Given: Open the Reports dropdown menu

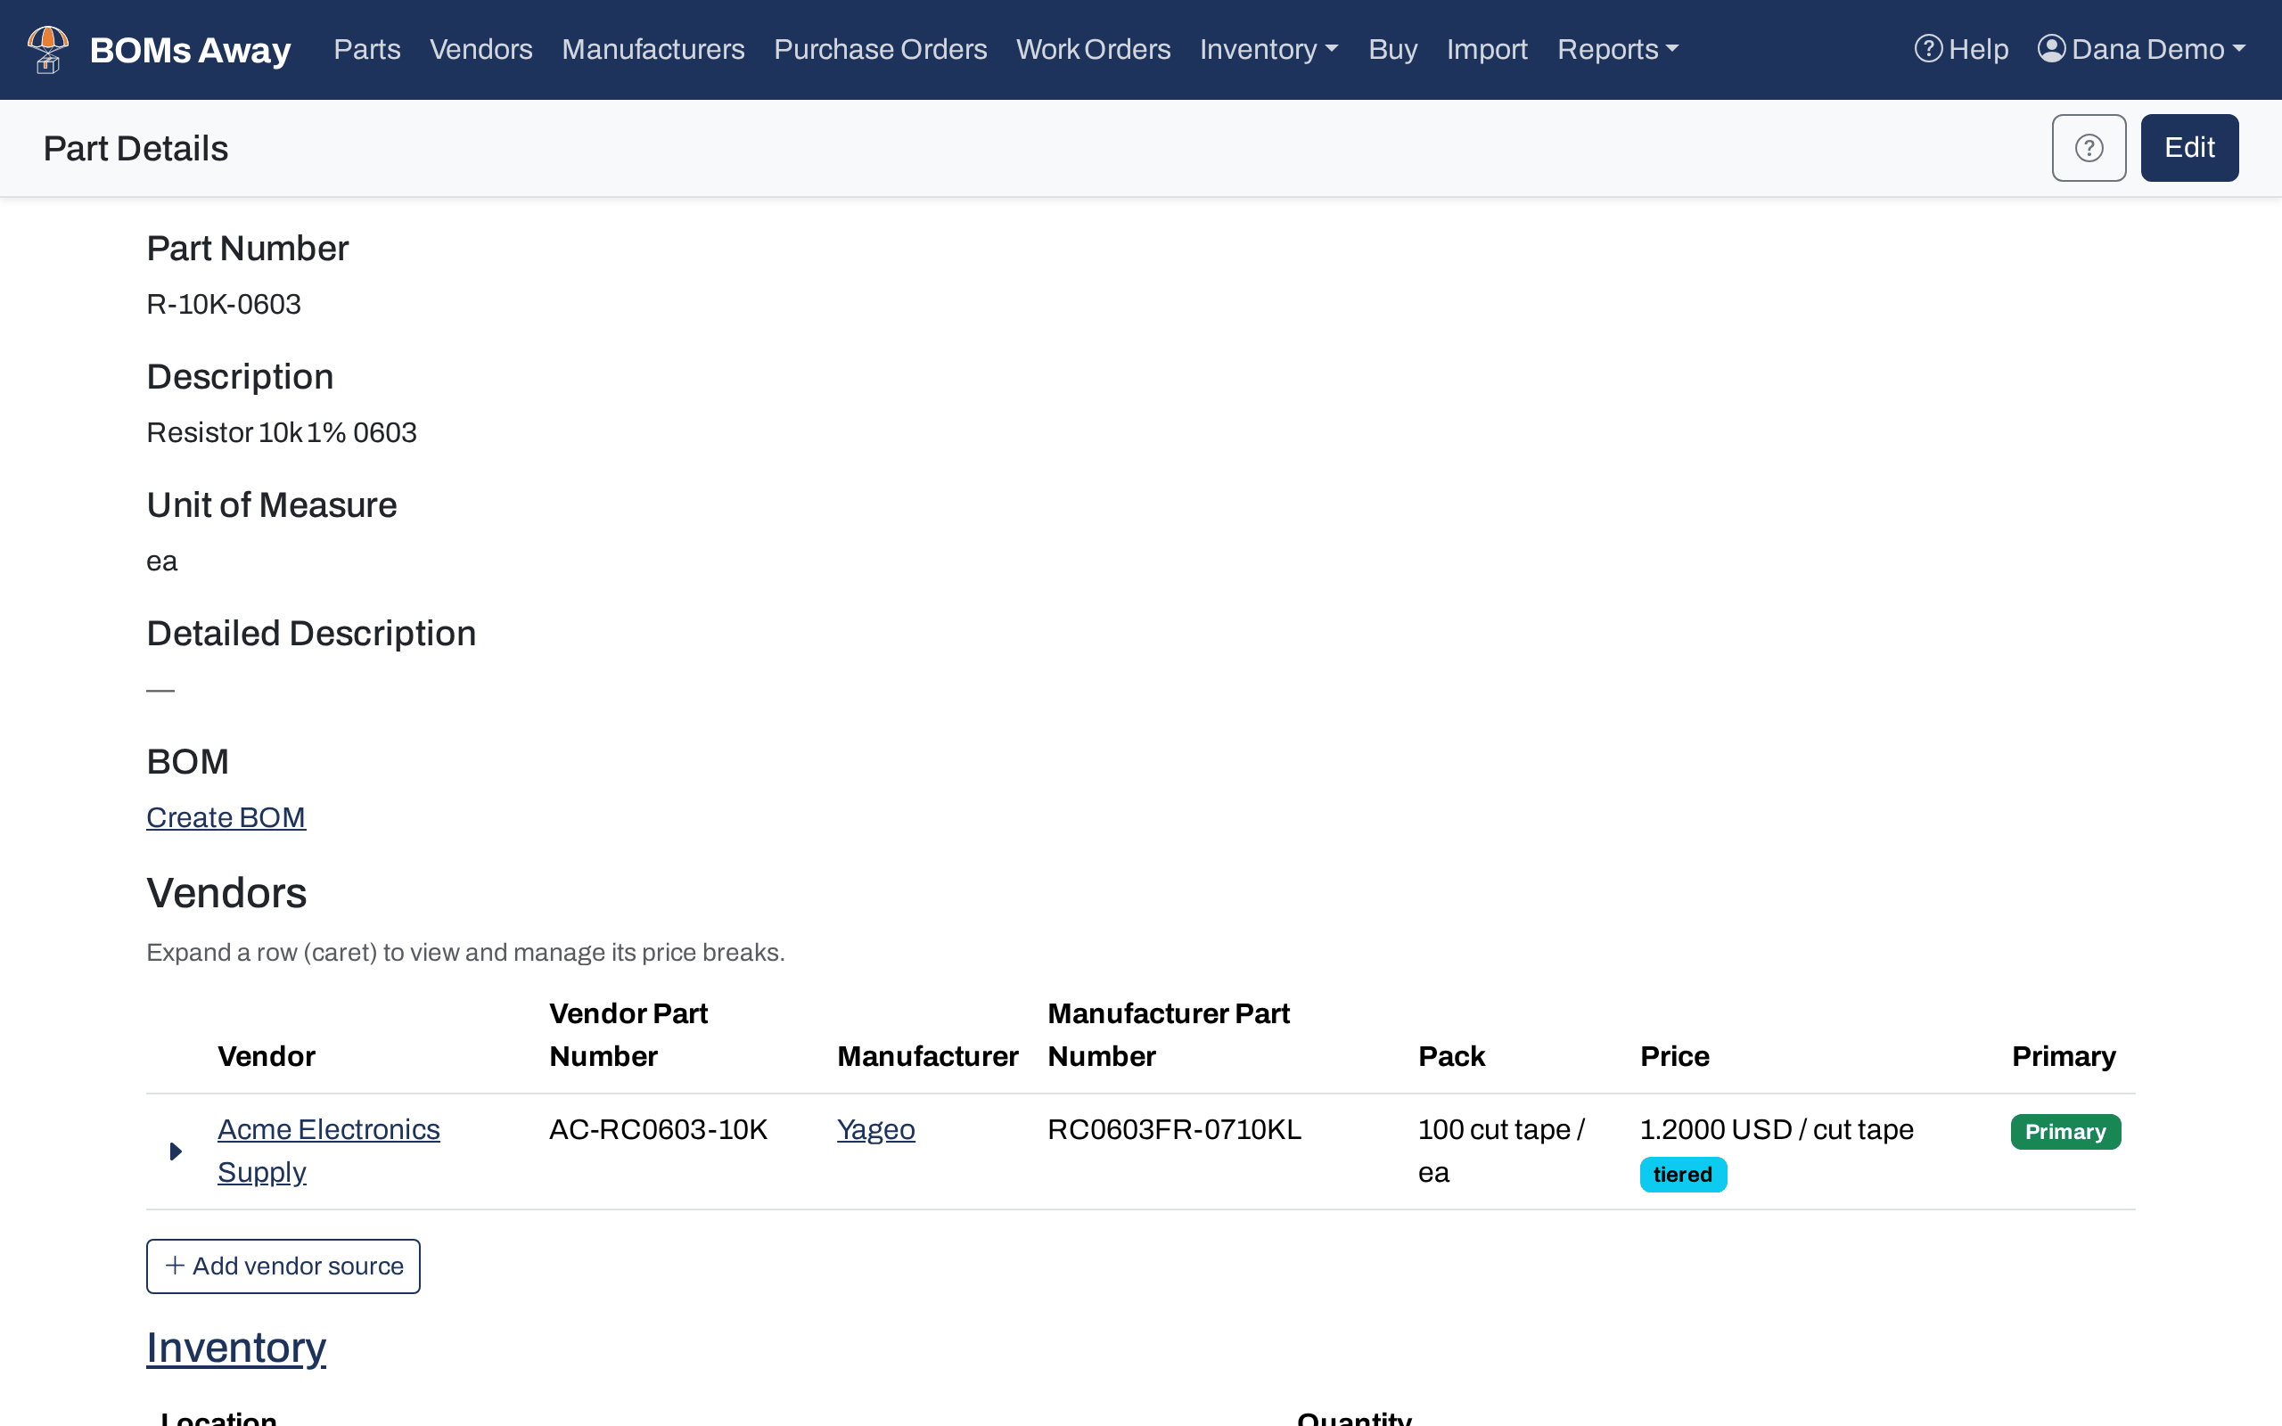Looking at the screenshot, I should point(1618,49).
